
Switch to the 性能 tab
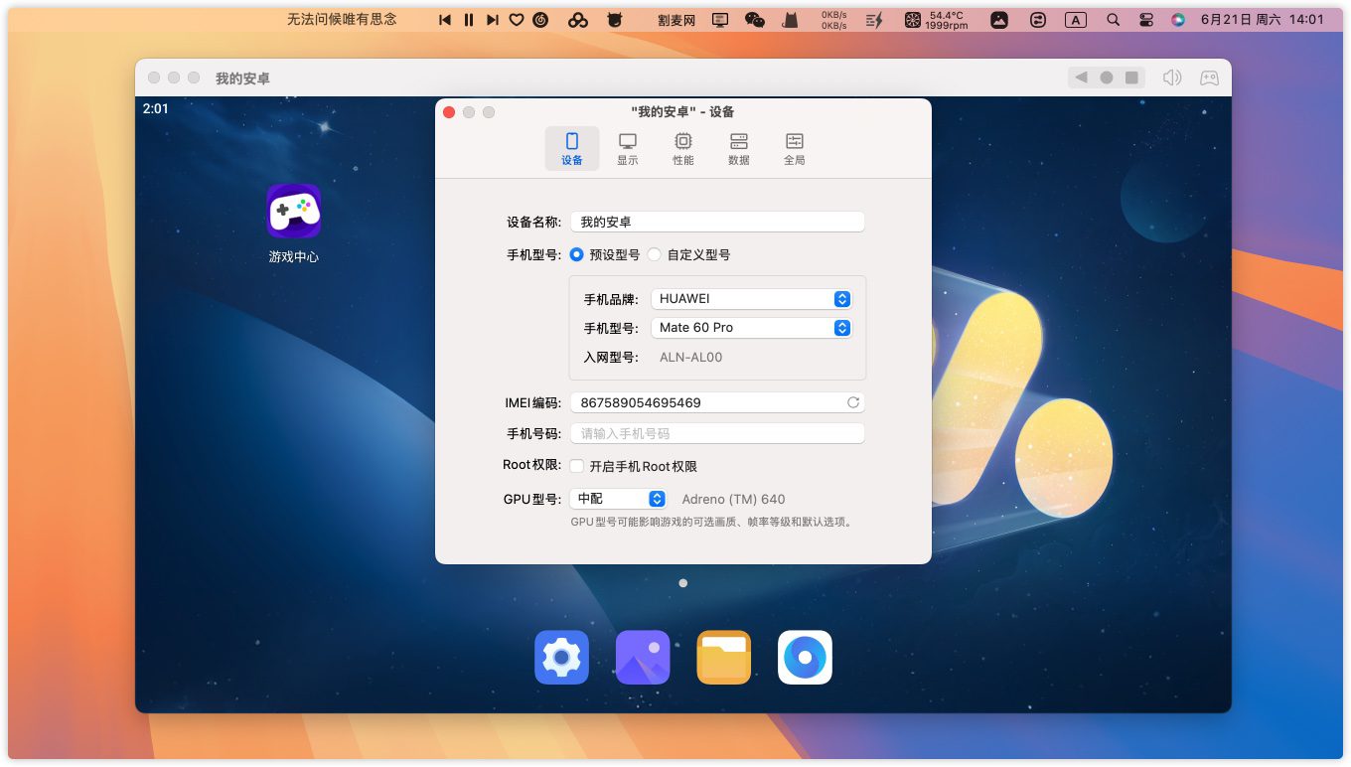[x=683, y=148]
